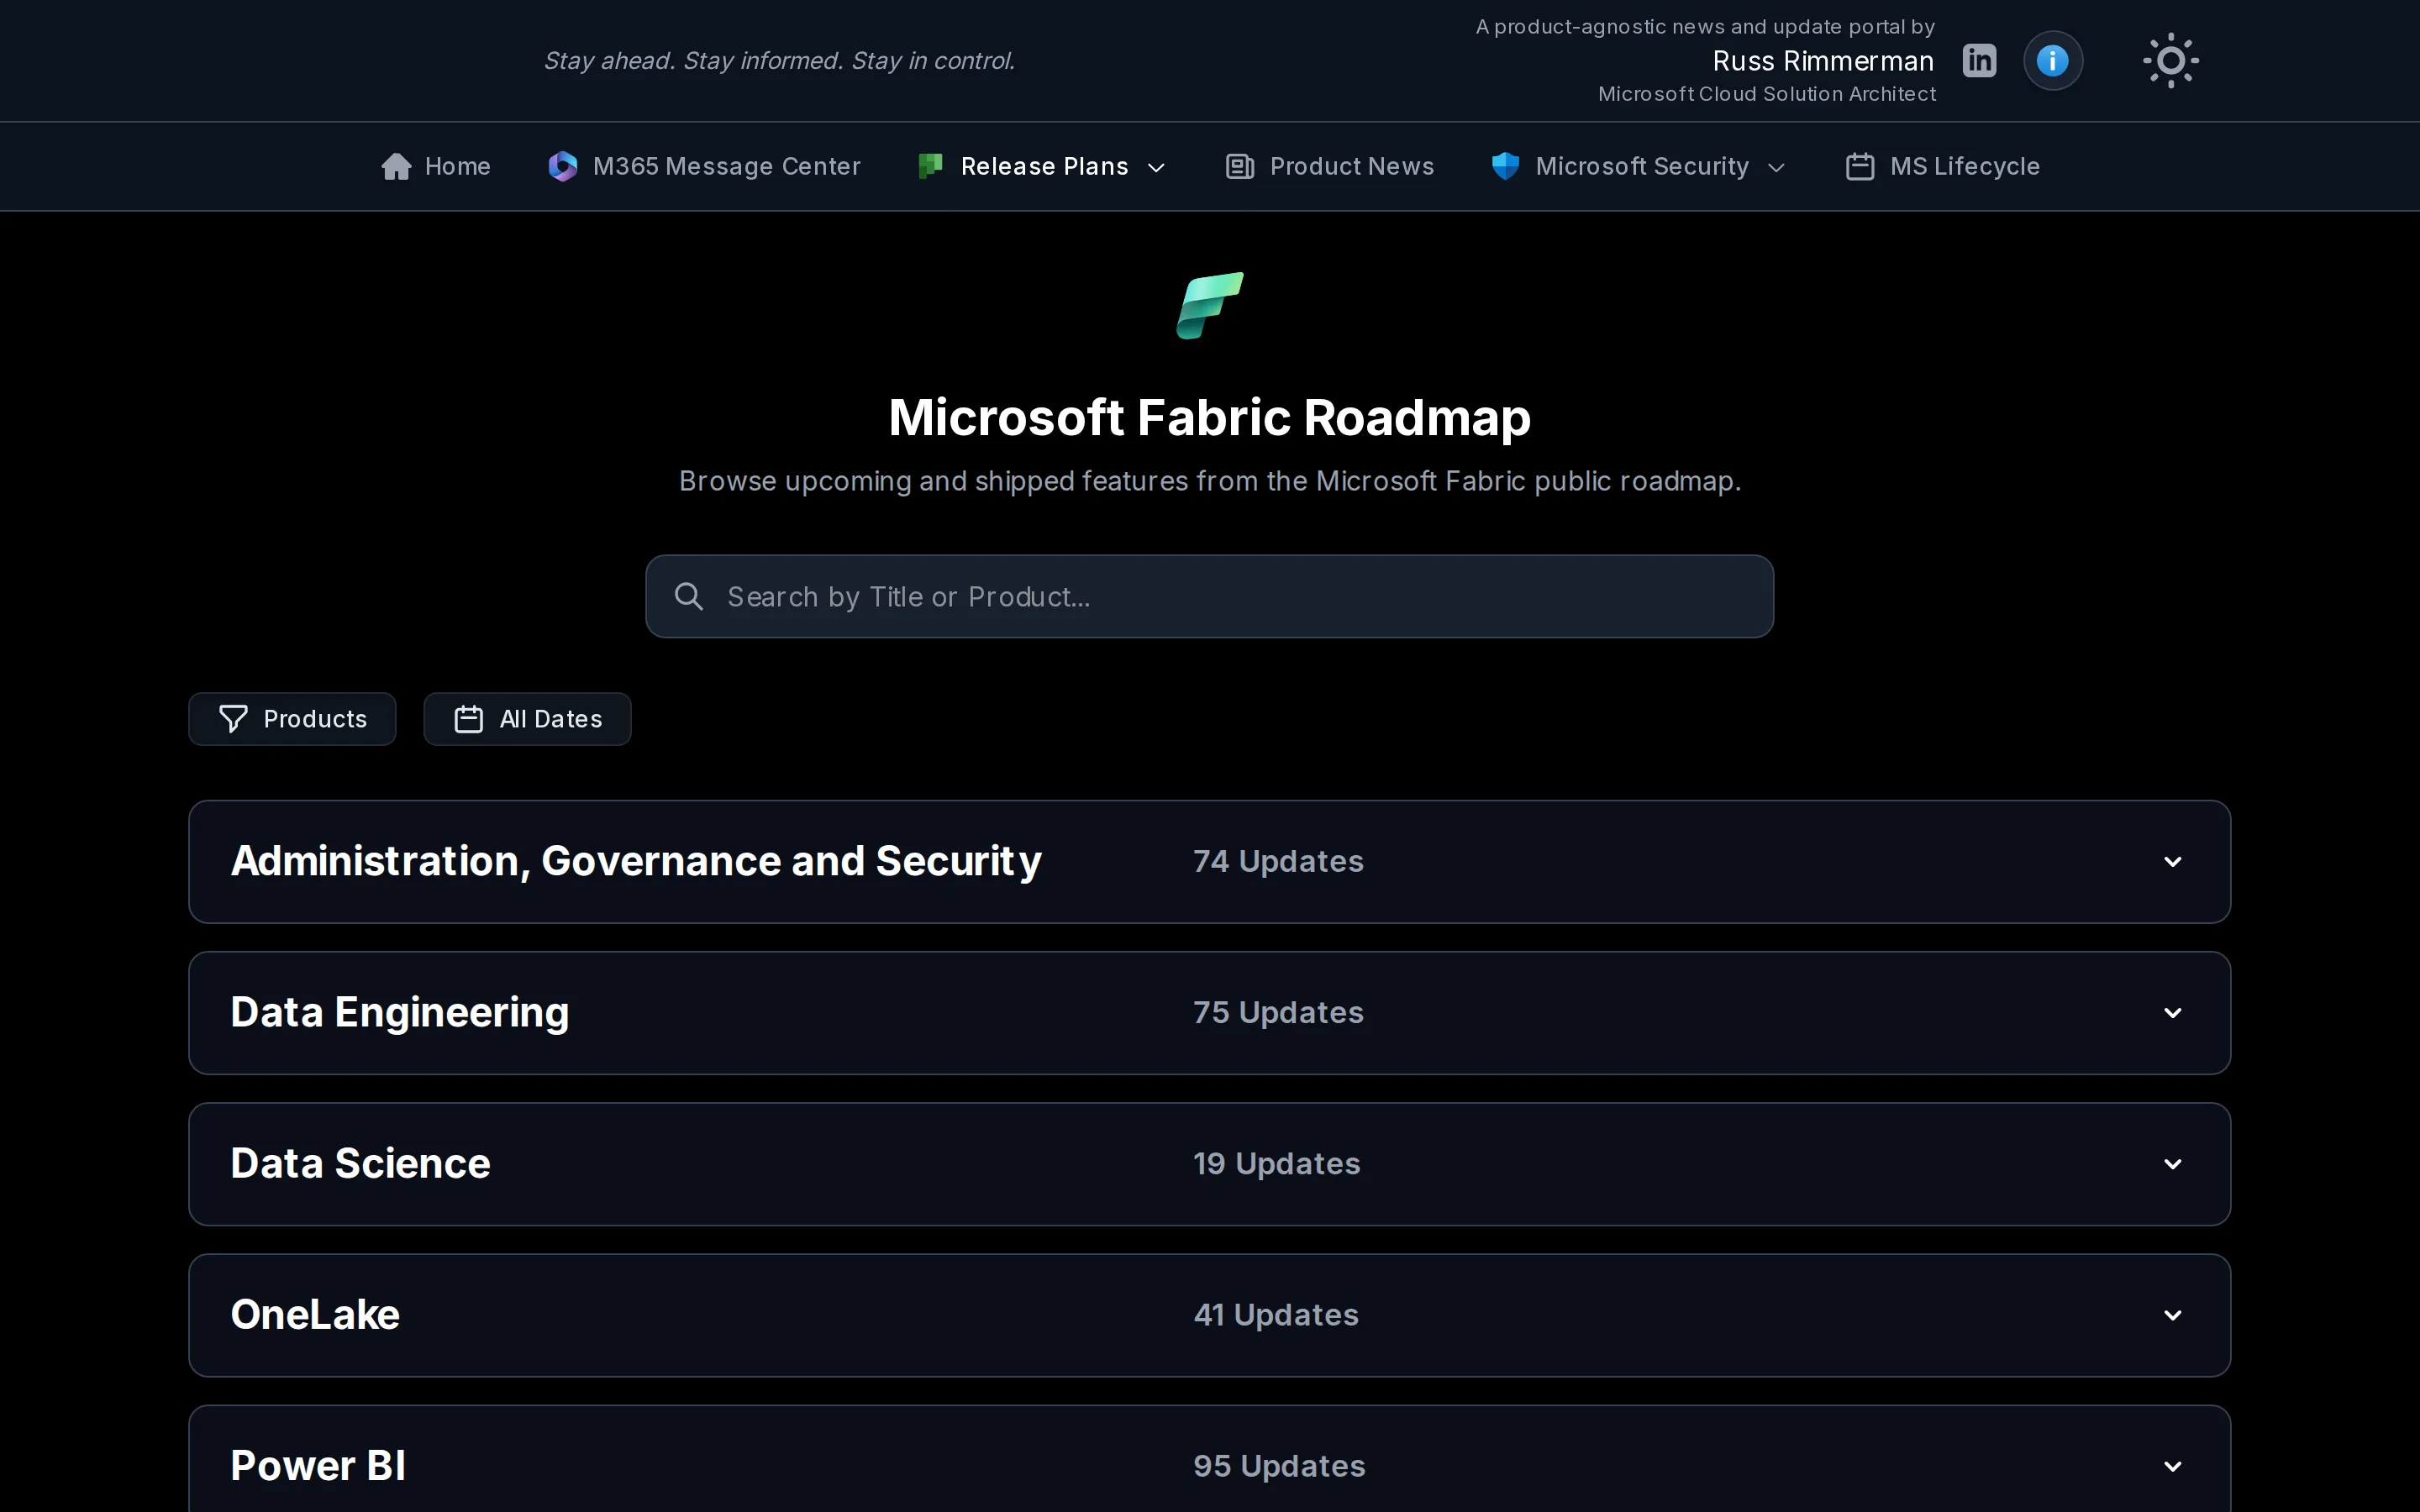Open M365 Message Center

coord(704,166)
